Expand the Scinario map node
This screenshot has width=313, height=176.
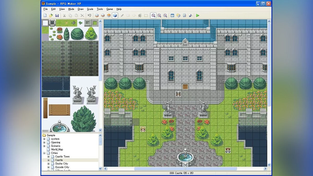pos(44,146)
